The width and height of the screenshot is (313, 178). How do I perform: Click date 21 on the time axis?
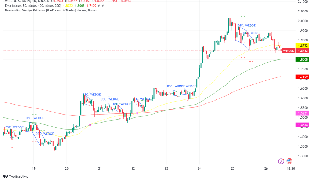(100, 168)
